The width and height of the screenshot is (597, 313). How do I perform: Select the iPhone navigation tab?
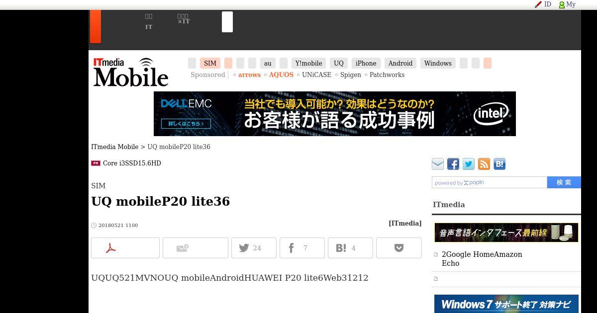(366, 63)
